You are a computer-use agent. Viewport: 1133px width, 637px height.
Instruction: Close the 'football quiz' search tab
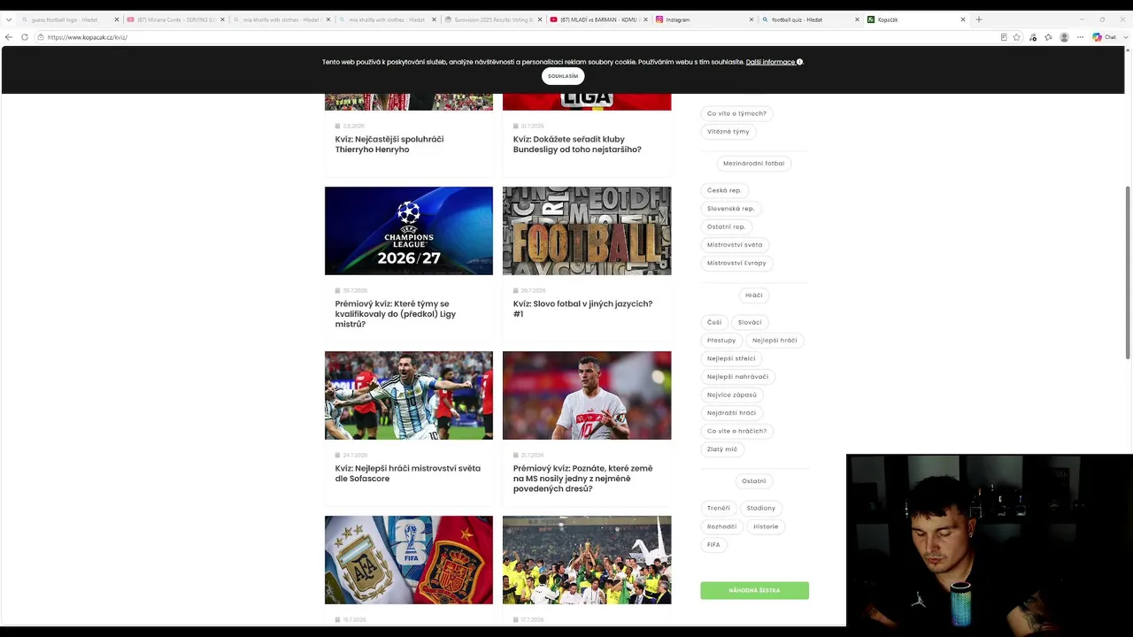click(x=857, y=19)
